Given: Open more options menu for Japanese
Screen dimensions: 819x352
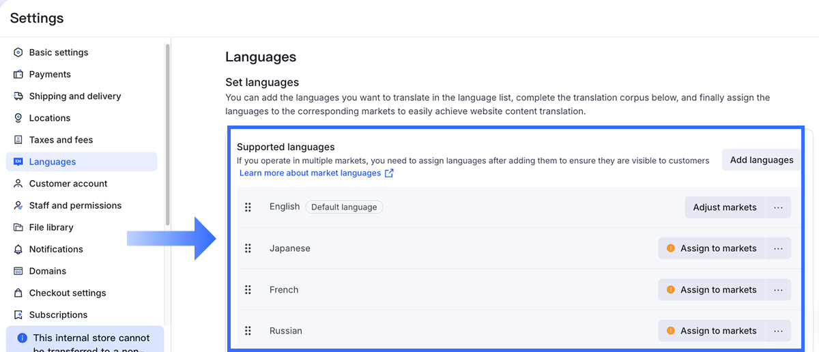Looking at the screenshot, I should click(x=778, y=248).
